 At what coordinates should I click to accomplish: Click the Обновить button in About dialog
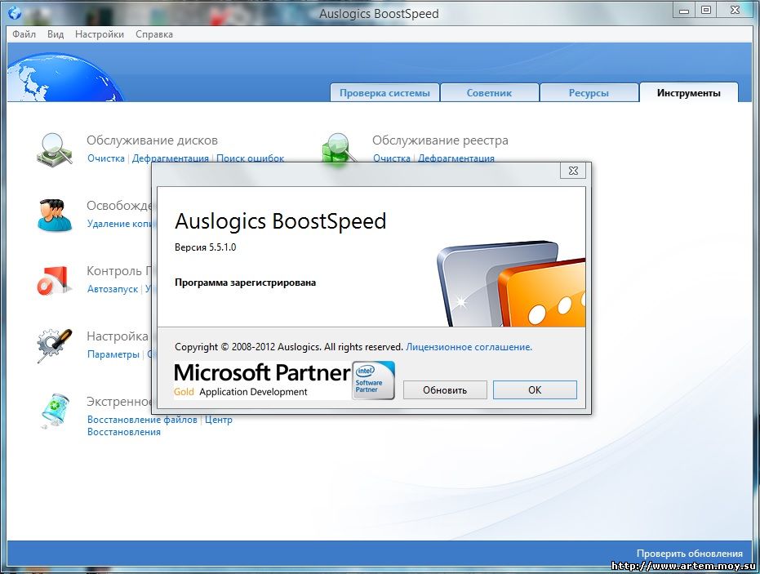445,389
